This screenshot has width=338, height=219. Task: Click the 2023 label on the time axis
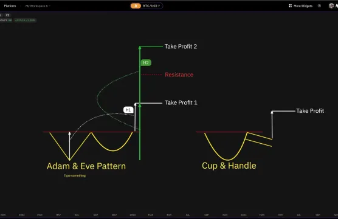point(133,215)
